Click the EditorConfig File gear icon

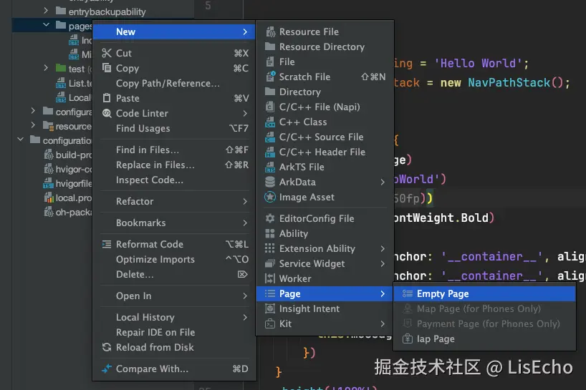pos(270,218)
